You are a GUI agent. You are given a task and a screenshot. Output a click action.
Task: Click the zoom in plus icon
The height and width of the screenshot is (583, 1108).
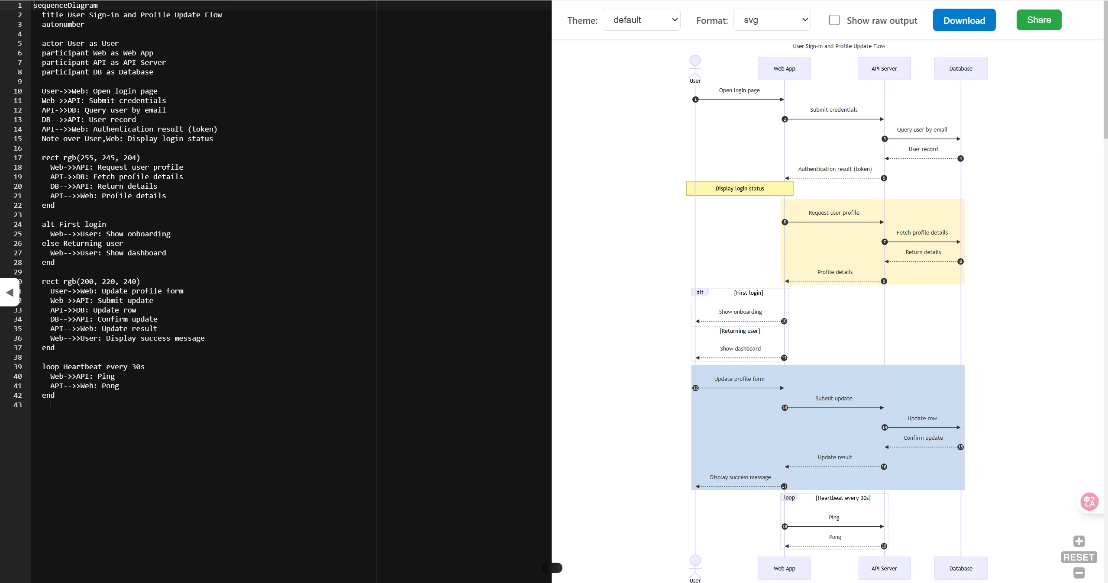tap(1079, 541)
